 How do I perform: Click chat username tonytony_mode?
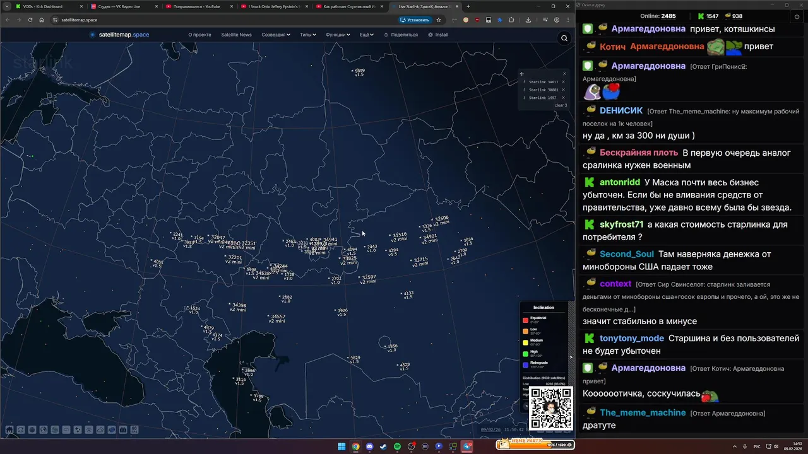click(x=632, y=338)
